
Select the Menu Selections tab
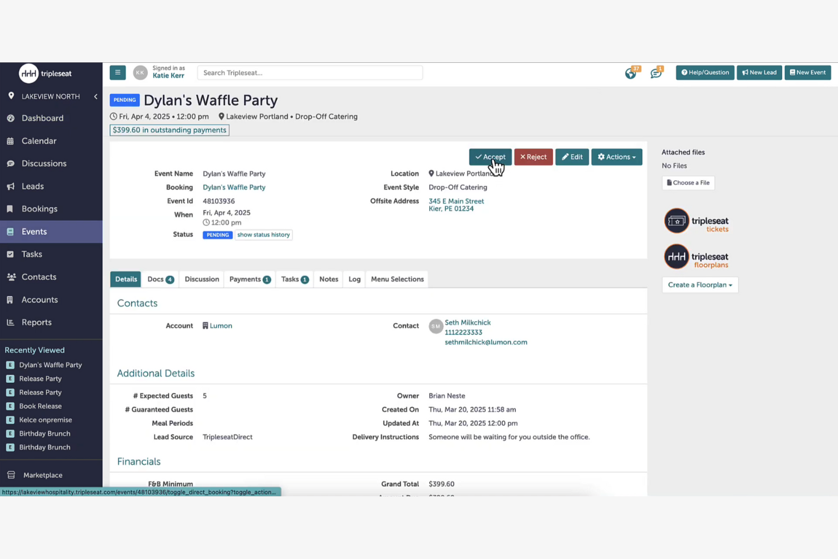397,279
